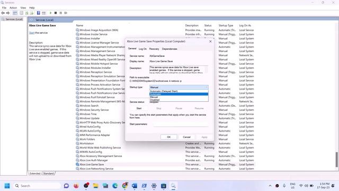
Task: Sort by the Status column header
Action: (x=208, y=25)
